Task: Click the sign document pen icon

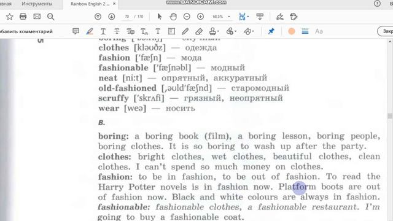Action: 280,17
